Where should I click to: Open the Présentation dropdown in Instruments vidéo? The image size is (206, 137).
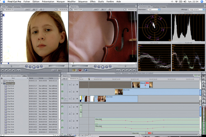pos(154,10)
